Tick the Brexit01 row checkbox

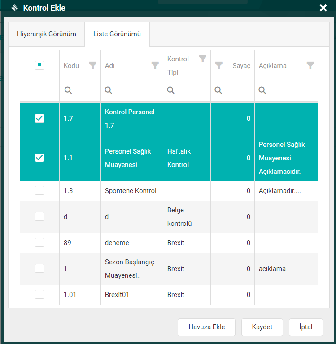39,294
